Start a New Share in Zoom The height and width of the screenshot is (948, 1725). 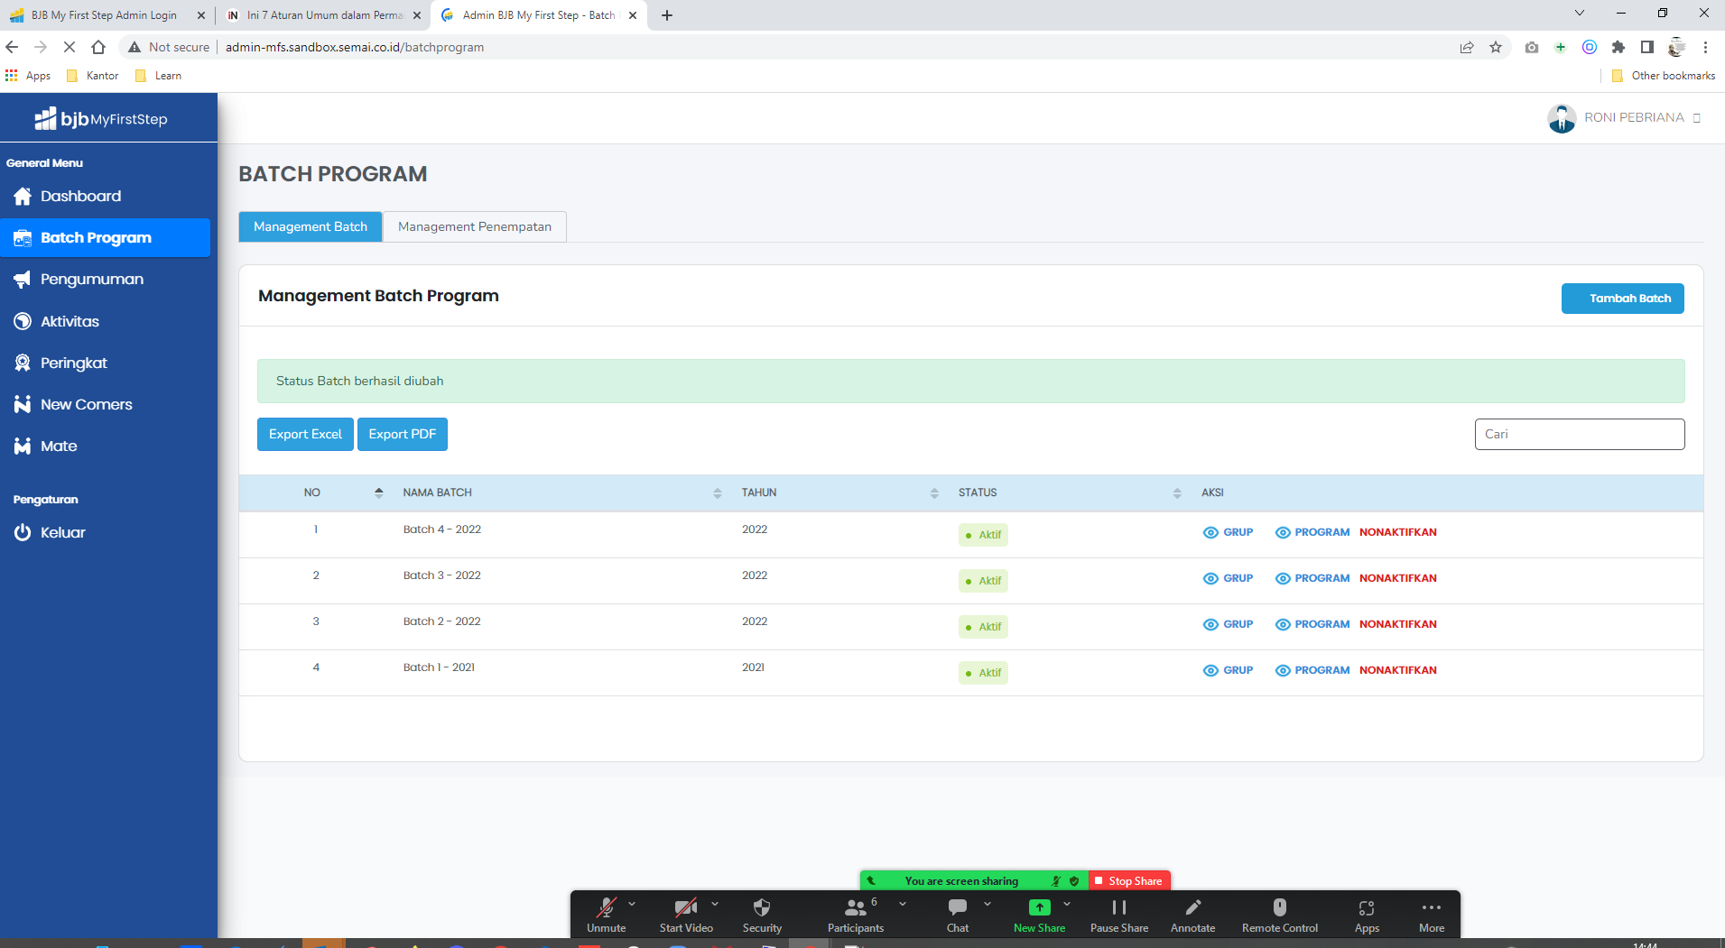pyautogui.click(x=1039, y=915)
